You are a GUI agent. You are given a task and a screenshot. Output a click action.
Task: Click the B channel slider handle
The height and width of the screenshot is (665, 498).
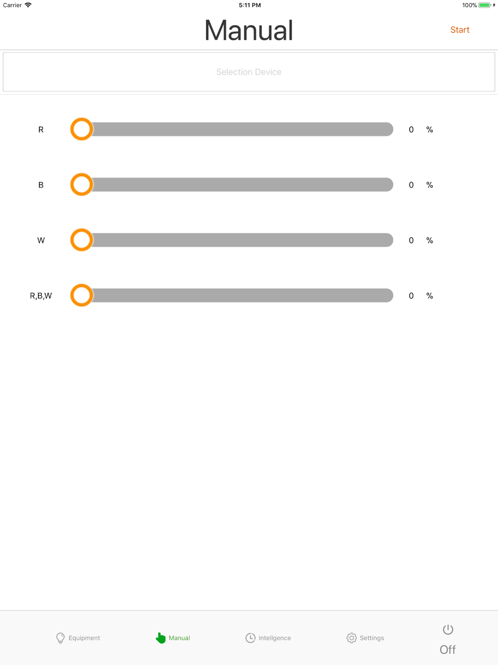(82, 184)
